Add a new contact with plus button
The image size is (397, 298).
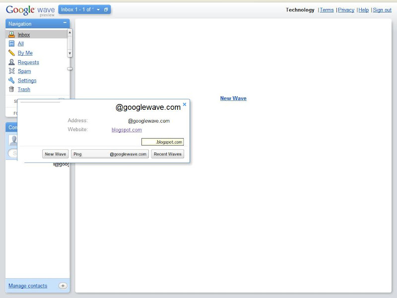tap(63, 286)
